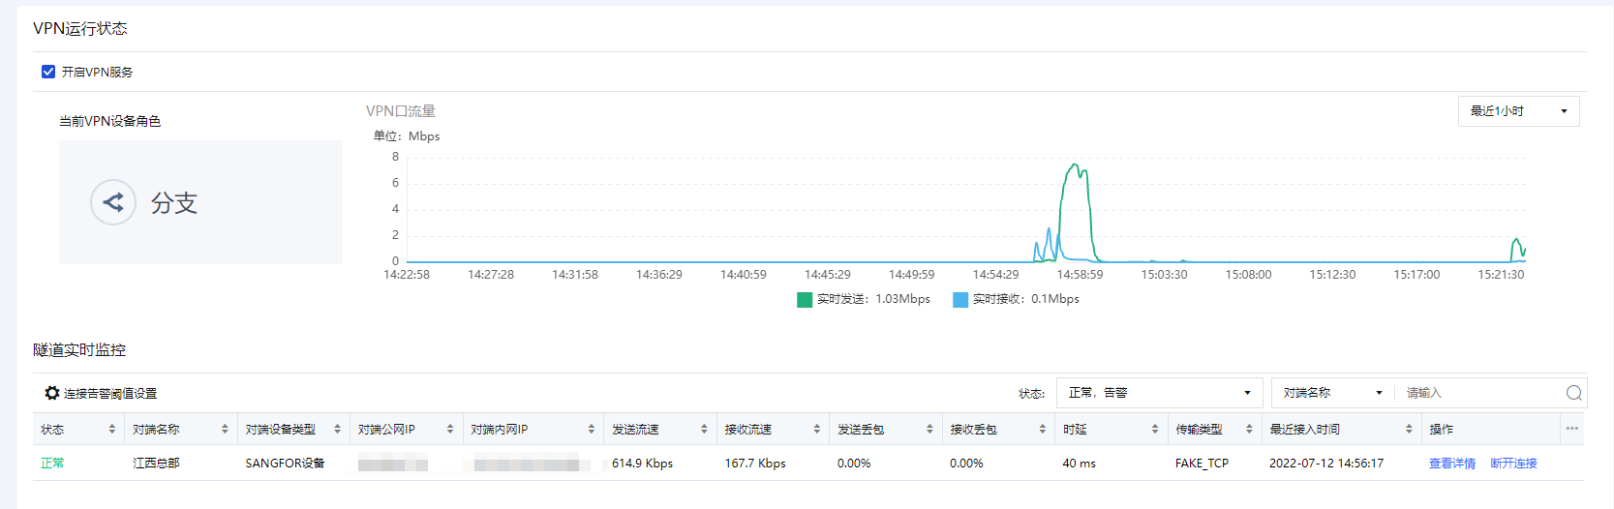Sort by 发送丢包 column arrows
The width and height of the screenshot is (1614, 509).
[929, 429]
